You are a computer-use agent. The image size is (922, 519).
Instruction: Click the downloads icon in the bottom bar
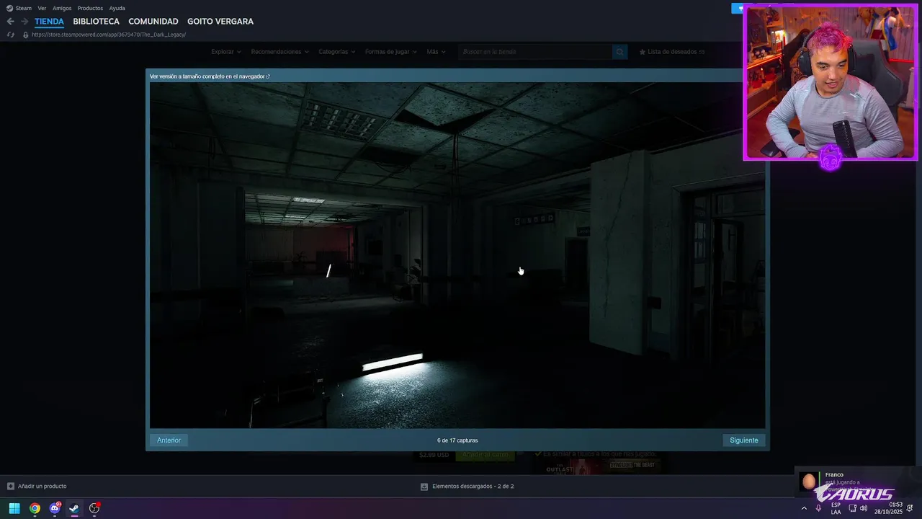click(x=424, y=487)
